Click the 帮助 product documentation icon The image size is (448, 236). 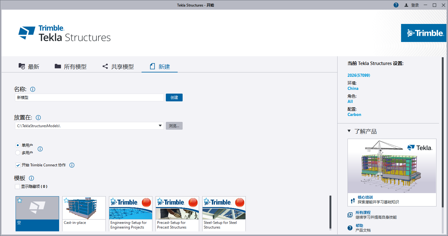pos(350,228)
